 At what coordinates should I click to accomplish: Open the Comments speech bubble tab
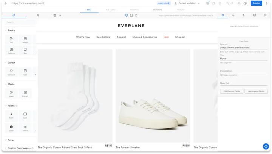tap(265, 15)
